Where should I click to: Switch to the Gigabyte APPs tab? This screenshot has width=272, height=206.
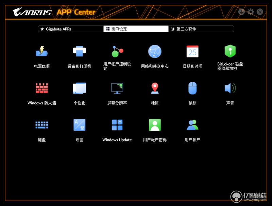71,29
